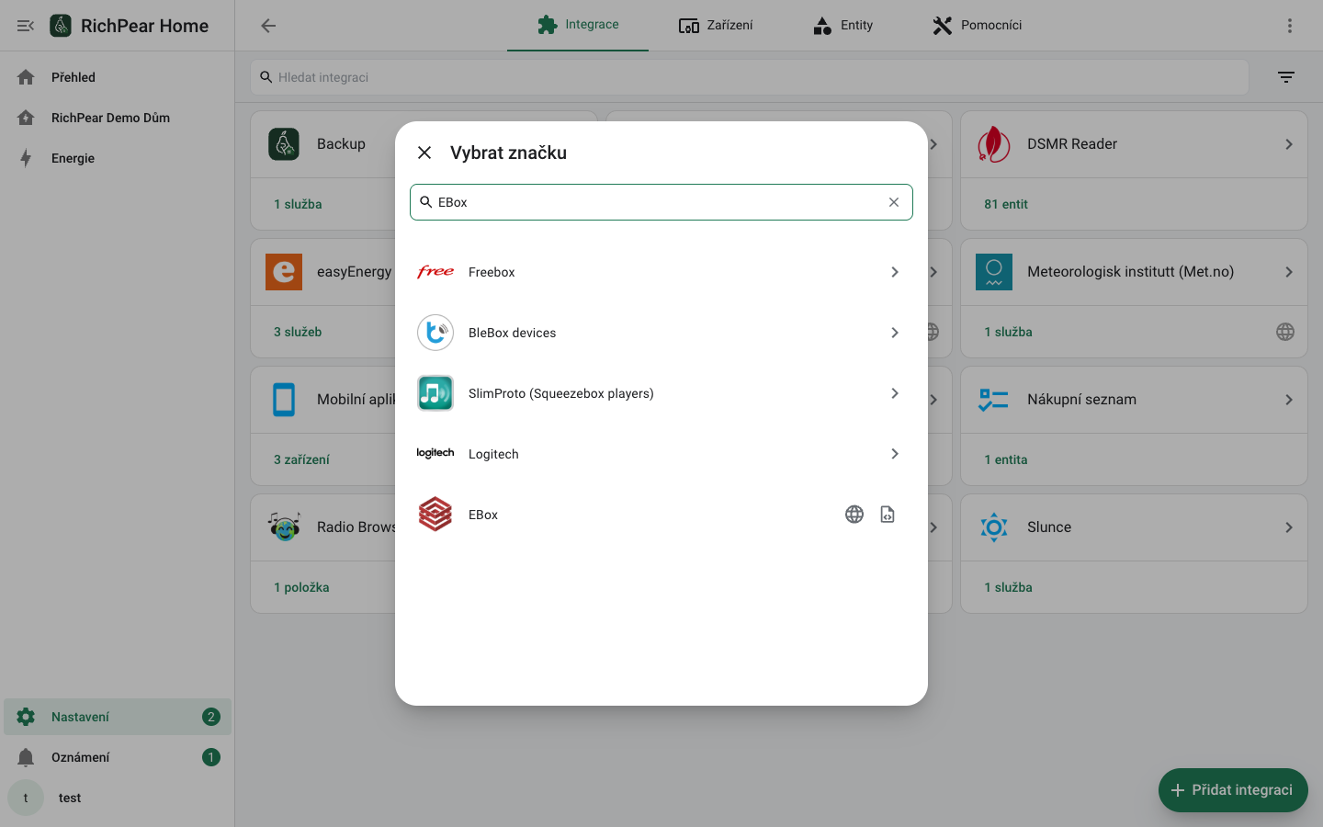Select the EBox brand row
Image resolution: width=1323 pixels, height=827 pixels.
pos(661,515)
